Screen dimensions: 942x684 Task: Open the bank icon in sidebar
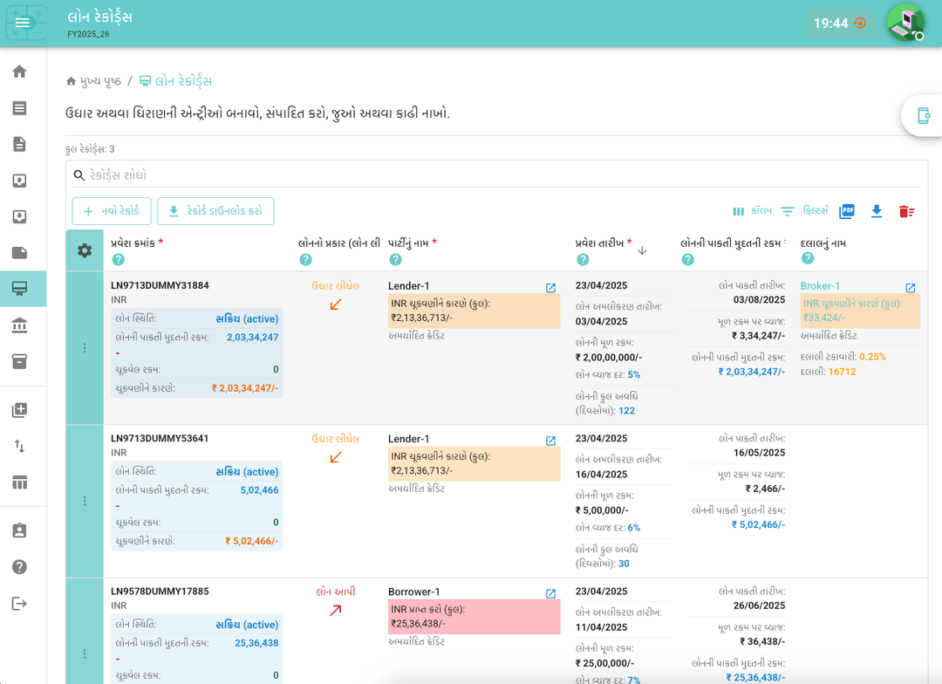pyautogui.click(x=19, y=325)
